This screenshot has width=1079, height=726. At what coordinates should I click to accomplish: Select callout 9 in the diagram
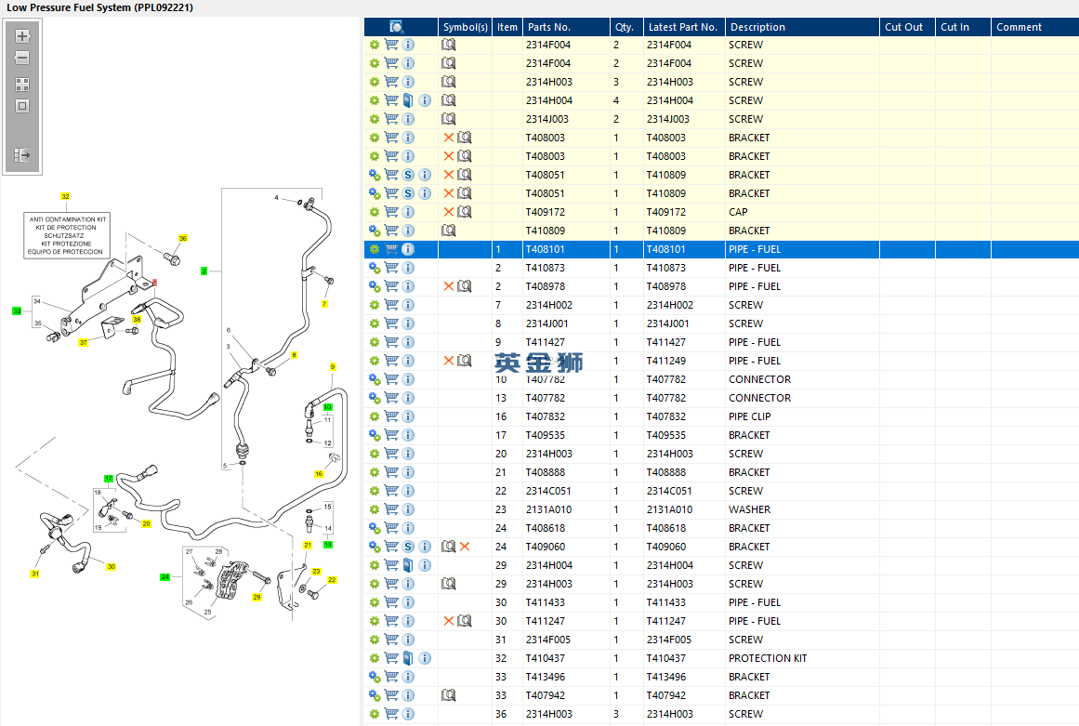click(x=333, y=367)
